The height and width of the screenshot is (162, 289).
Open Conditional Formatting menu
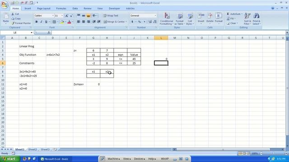(x=167, y=19)
